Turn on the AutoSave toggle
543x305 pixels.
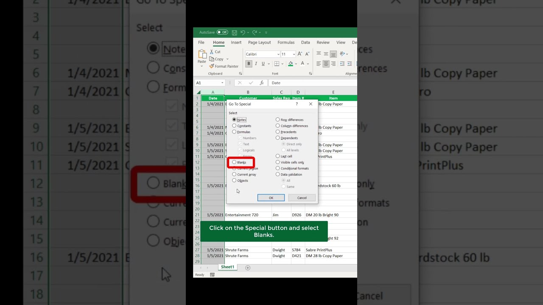[x=222, y=33]
